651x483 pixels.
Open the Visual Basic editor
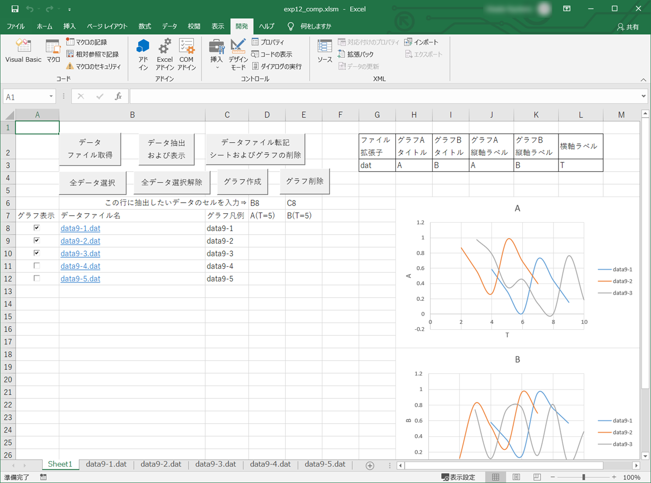[x=23, y=51]
